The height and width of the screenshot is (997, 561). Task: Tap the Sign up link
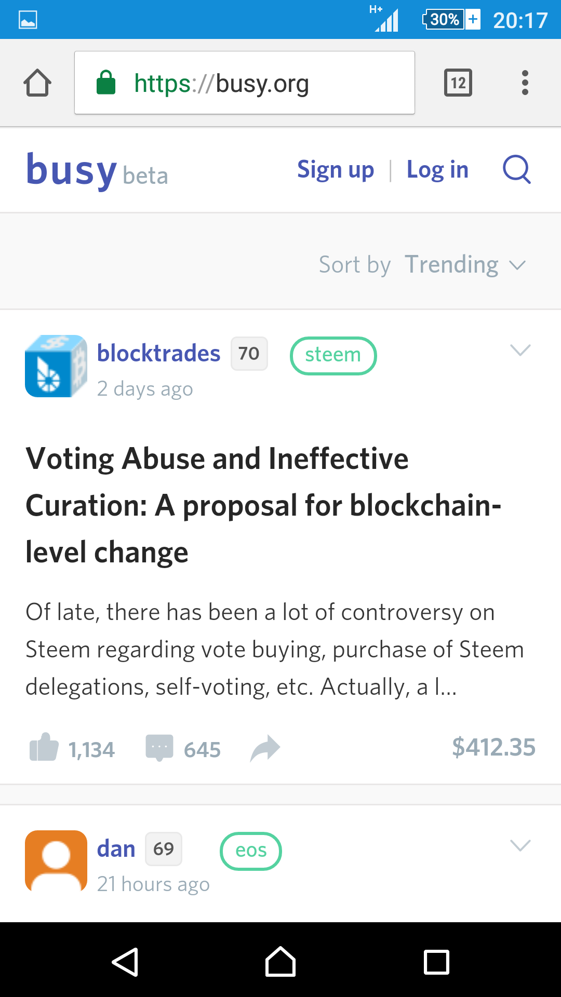(x=336, y=170)
